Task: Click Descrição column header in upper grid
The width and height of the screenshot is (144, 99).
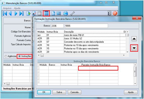Action: pos(69,32)
